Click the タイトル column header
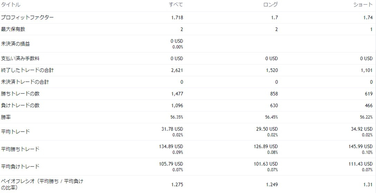Image resolution: width=376 pixels, height=193 pixels. click(x=11, y=5)
